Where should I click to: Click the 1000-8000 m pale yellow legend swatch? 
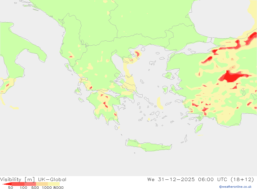pos(54,184)
